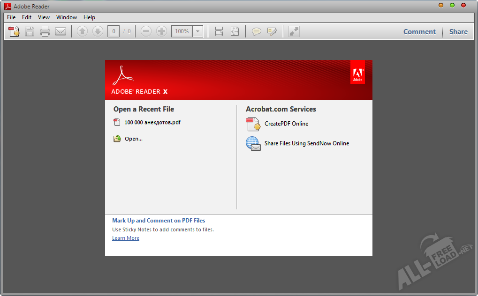Zoom out using the minus button
Viewport: 478px width, 296px height.
pos(146,31)
